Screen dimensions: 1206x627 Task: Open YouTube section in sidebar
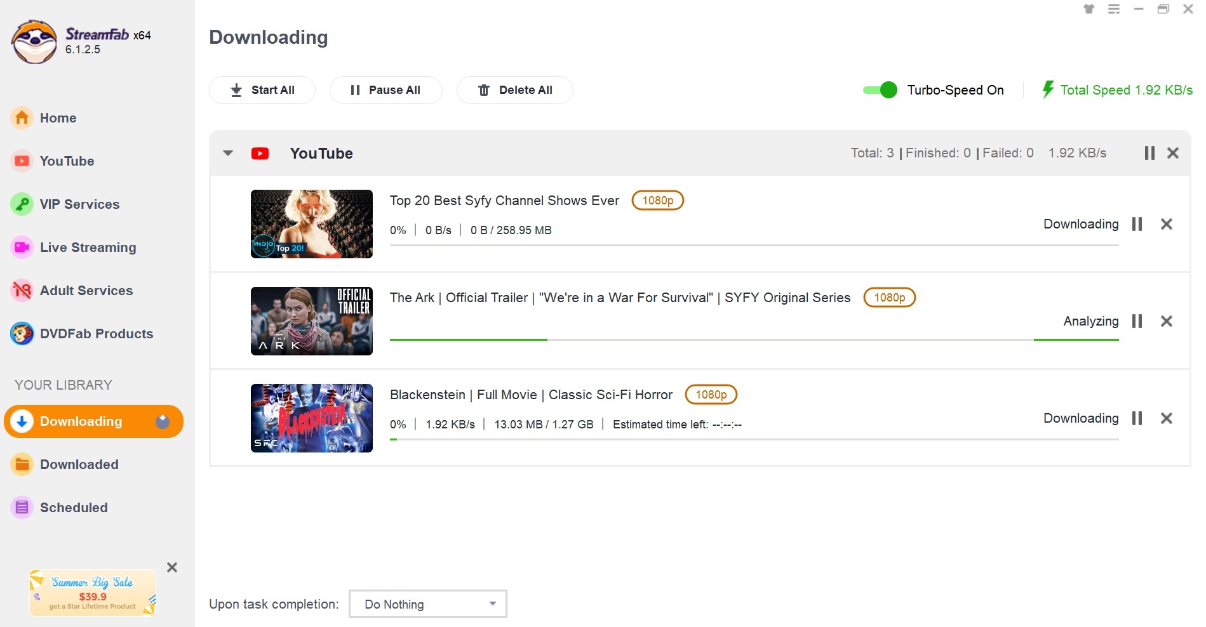[x=67, y=161]
